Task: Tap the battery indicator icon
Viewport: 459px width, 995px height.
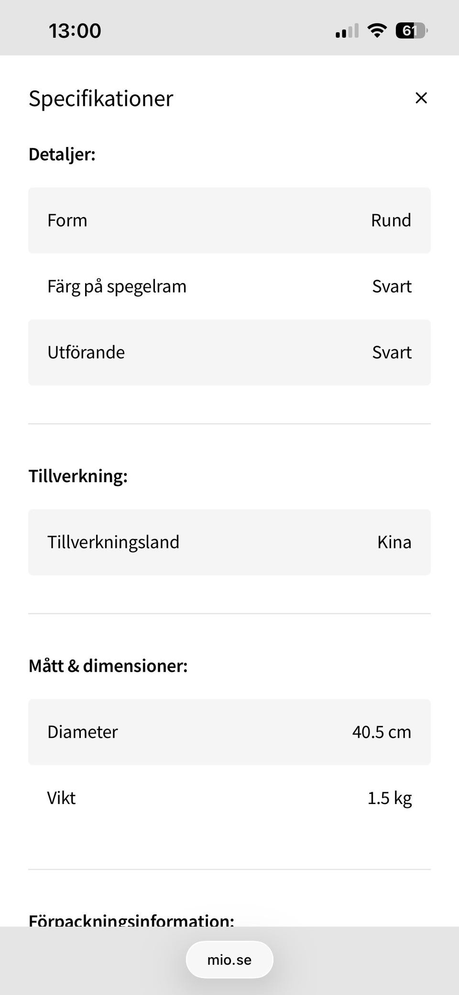Action: (411, 31)
